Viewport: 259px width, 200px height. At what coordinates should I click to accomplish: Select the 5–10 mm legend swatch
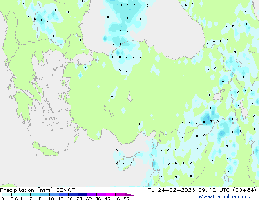[x=45, y=195]
